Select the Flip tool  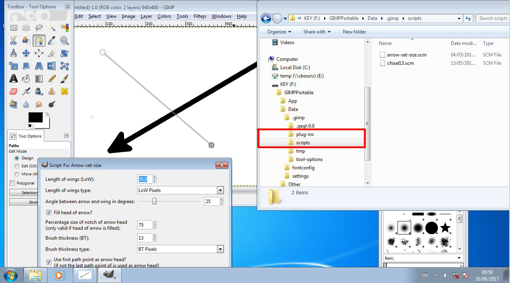click(52, 66)
